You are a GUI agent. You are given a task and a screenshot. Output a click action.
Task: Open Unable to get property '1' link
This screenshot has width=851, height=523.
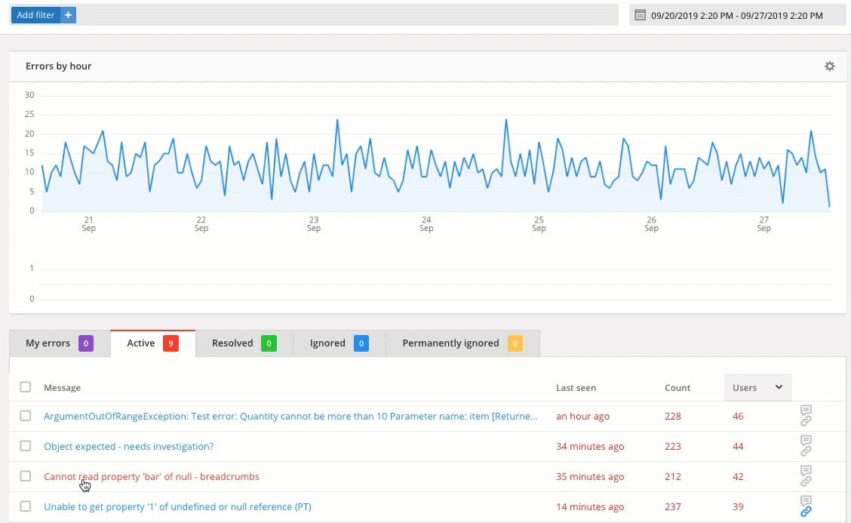177,506
